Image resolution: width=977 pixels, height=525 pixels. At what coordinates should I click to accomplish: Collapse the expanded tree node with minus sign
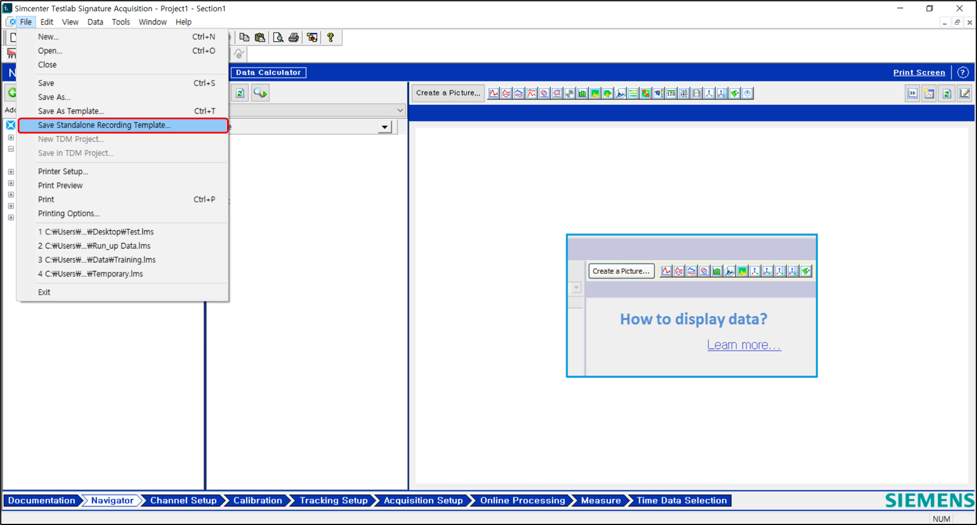click(x=11, y=149)
